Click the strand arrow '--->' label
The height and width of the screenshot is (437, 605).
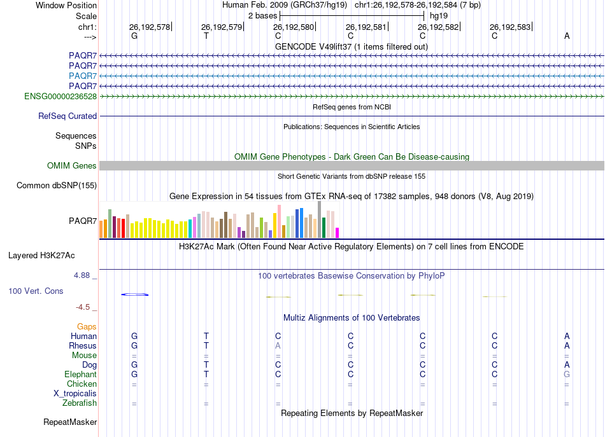(90, 37)
